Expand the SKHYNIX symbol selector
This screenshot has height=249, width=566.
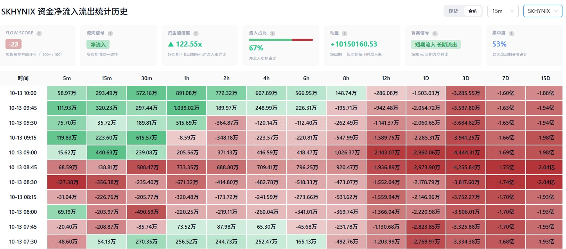(543, 11)
